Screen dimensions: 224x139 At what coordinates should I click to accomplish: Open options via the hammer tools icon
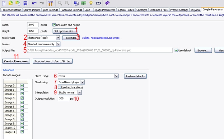[x=51, y=3]
